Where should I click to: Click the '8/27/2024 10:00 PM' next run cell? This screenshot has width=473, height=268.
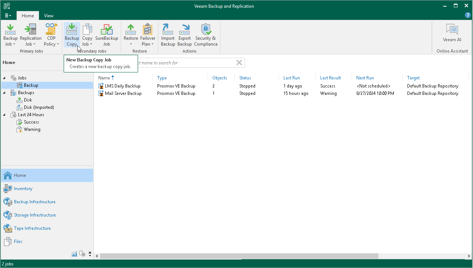click(375, 93)
